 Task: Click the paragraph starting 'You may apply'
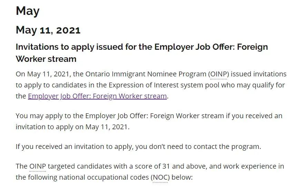[x=149, y=121]
